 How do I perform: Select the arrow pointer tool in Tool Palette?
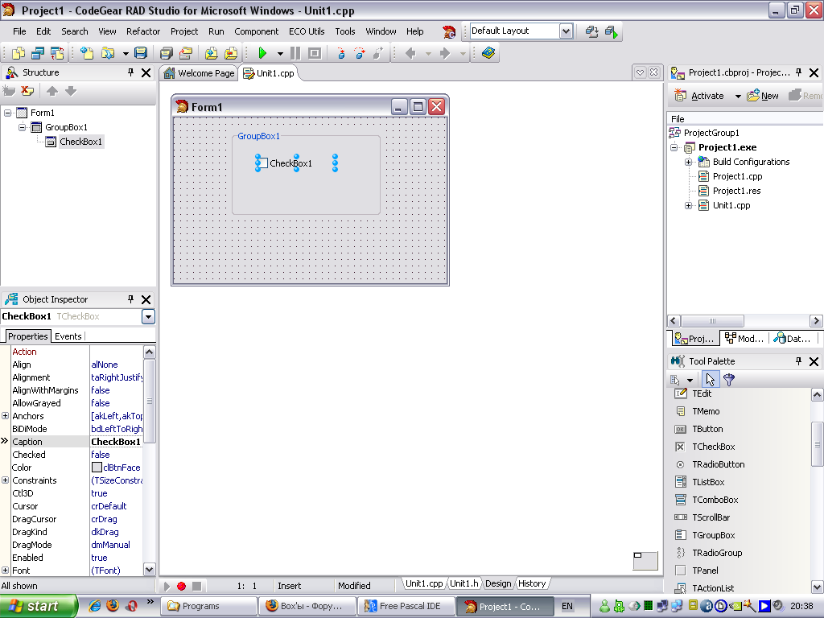pos(710,380)
